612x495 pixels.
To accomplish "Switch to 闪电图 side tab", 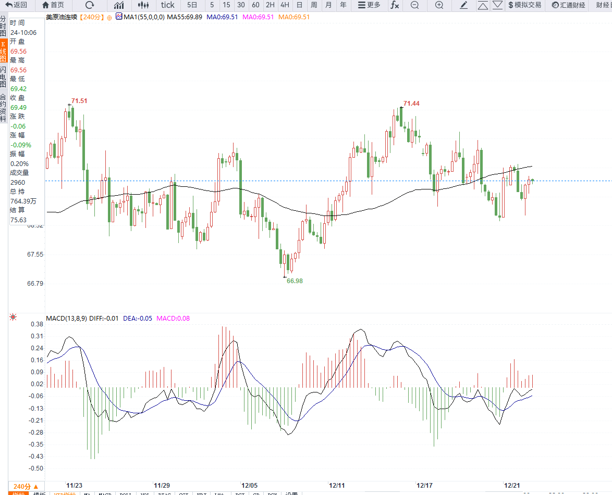I will click(x=3, y=77).
